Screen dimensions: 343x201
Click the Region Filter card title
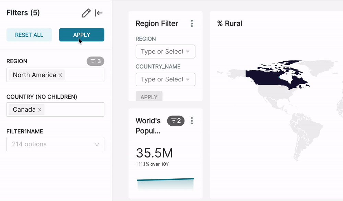tap(157, 24)
